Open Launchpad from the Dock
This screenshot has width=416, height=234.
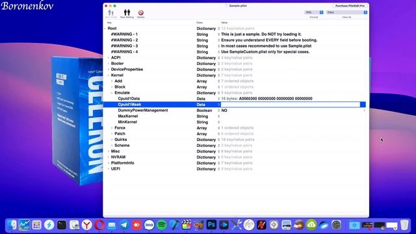[x=36, y=226]
